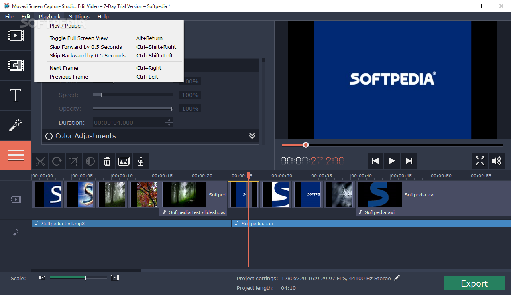
Task: Open the Transitions tab icon
Action: 16,65
